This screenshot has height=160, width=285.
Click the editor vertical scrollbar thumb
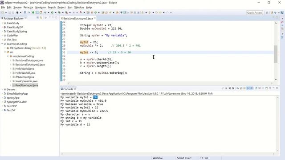pyautogui.click(x=276, y=54)
